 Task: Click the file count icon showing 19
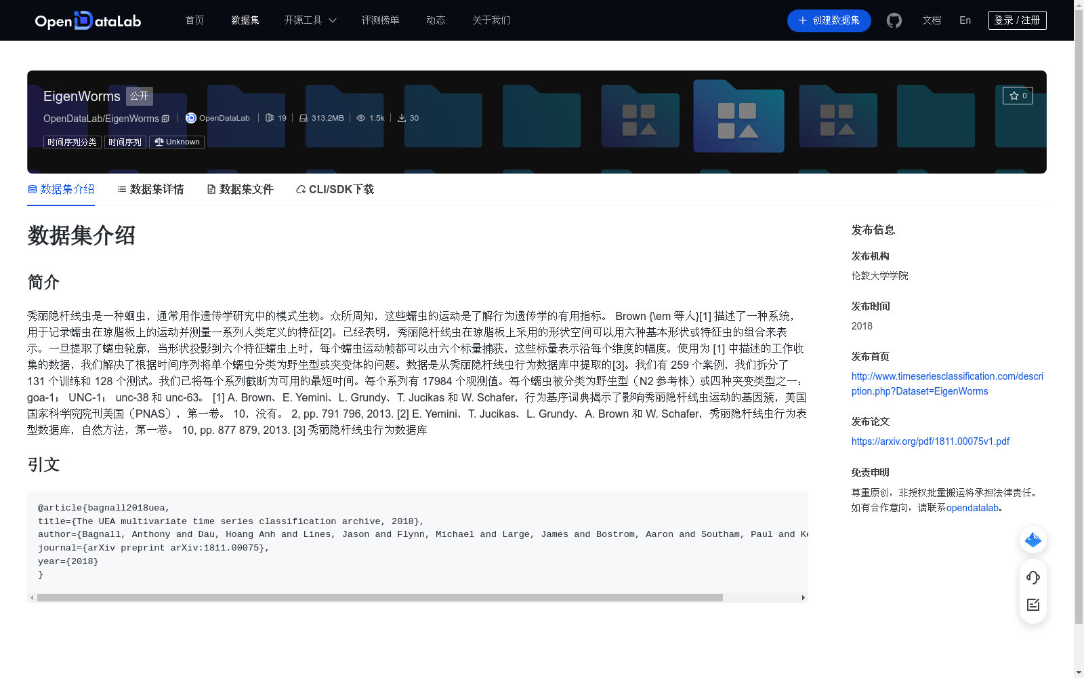click(x=270, y=118)
